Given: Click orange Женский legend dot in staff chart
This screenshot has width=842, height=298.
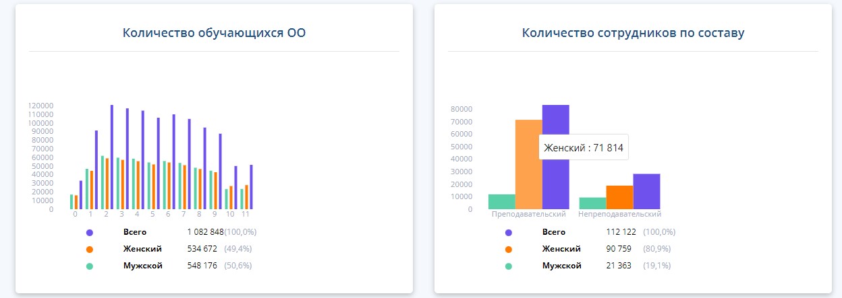Looking at the screenshot, I should point(509,249).
